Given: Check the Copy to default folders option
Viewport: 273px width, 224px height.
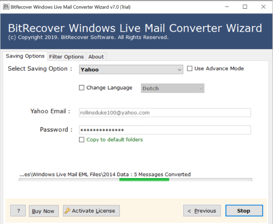Looking at the screenshot, I should [x=82, y=140].
